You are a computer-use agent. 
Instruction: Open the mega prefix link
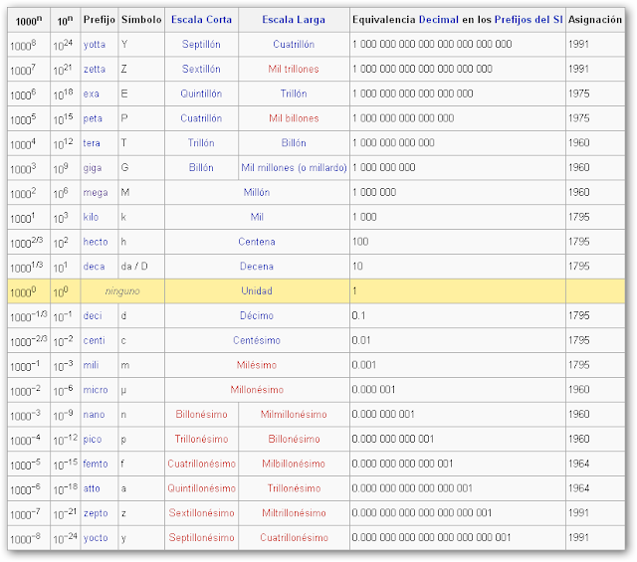click(96, 193)
